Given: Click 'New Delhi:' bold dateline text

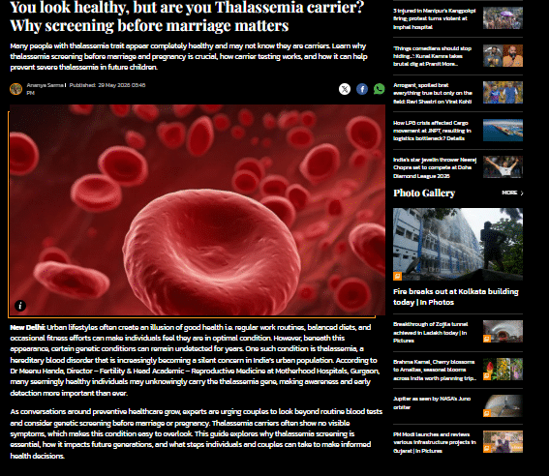Looking at the screenshot, I should click(x=28, y=327).
